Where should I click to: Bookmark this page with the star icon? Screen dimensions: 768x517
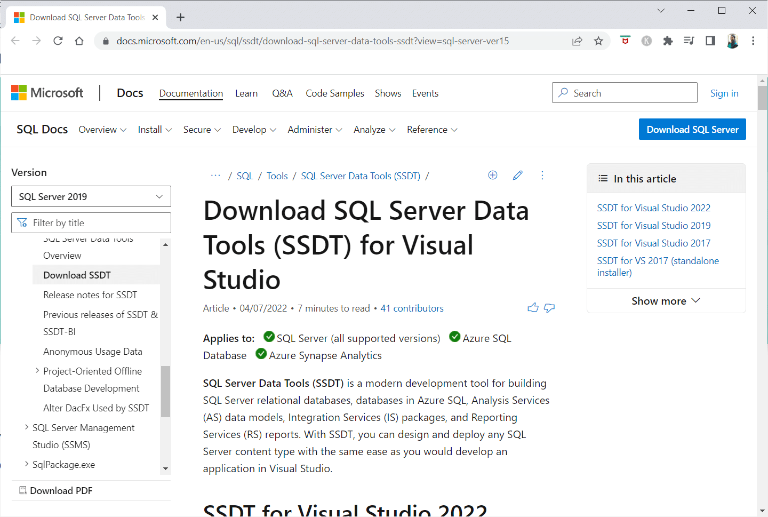[x=598, y=41]
